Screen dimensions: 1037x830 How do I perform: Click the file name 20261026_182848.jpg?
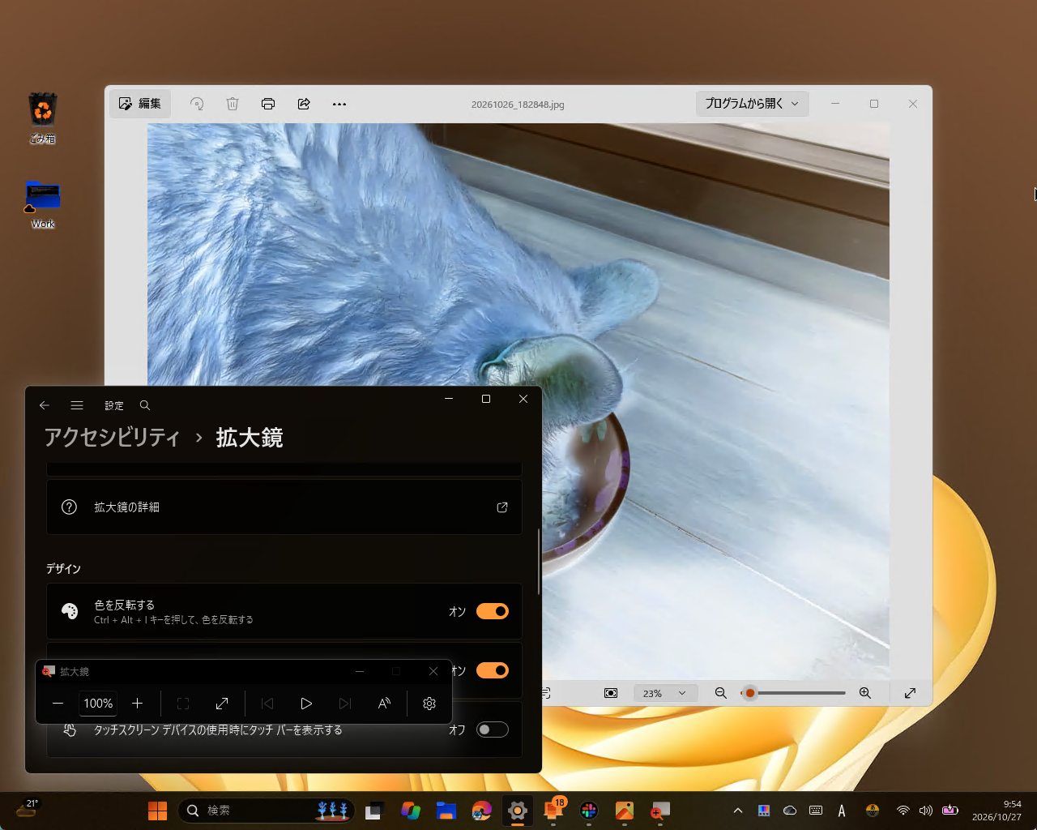click(x=518, y=105)
